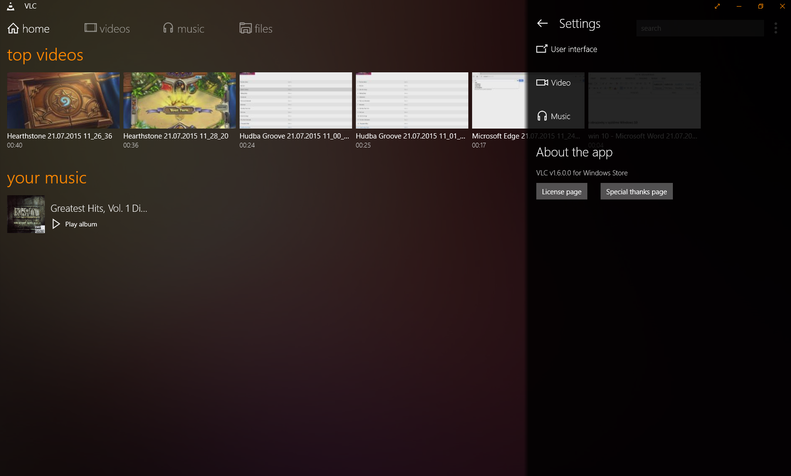Click 'About the app' heading
This screenshot has width=791, height=476.
tap(574, 152)
